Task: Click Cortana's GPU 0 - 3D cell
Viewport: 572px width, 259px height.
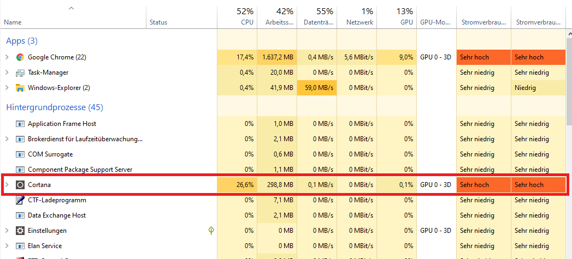Action: click(x=436, y=185)
